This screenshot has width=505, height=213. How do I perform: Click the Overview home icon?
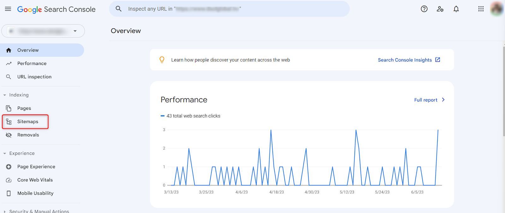[9, 50]
